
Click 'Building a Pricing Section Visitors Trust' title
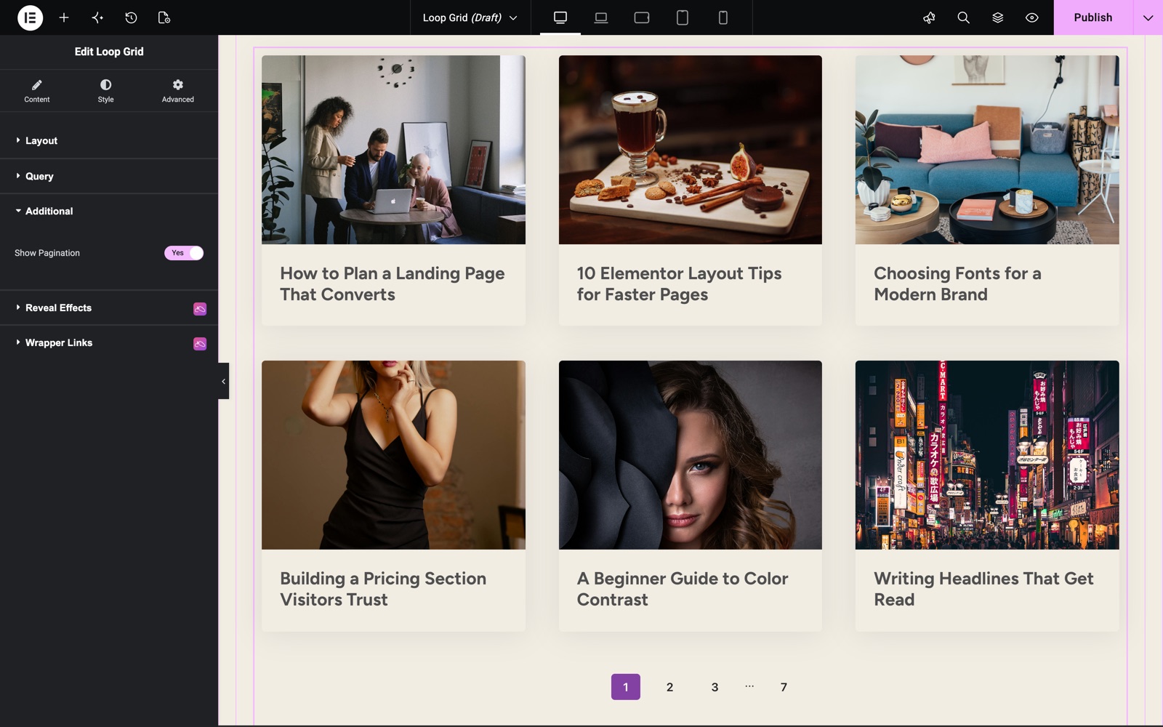click(383, 589)
